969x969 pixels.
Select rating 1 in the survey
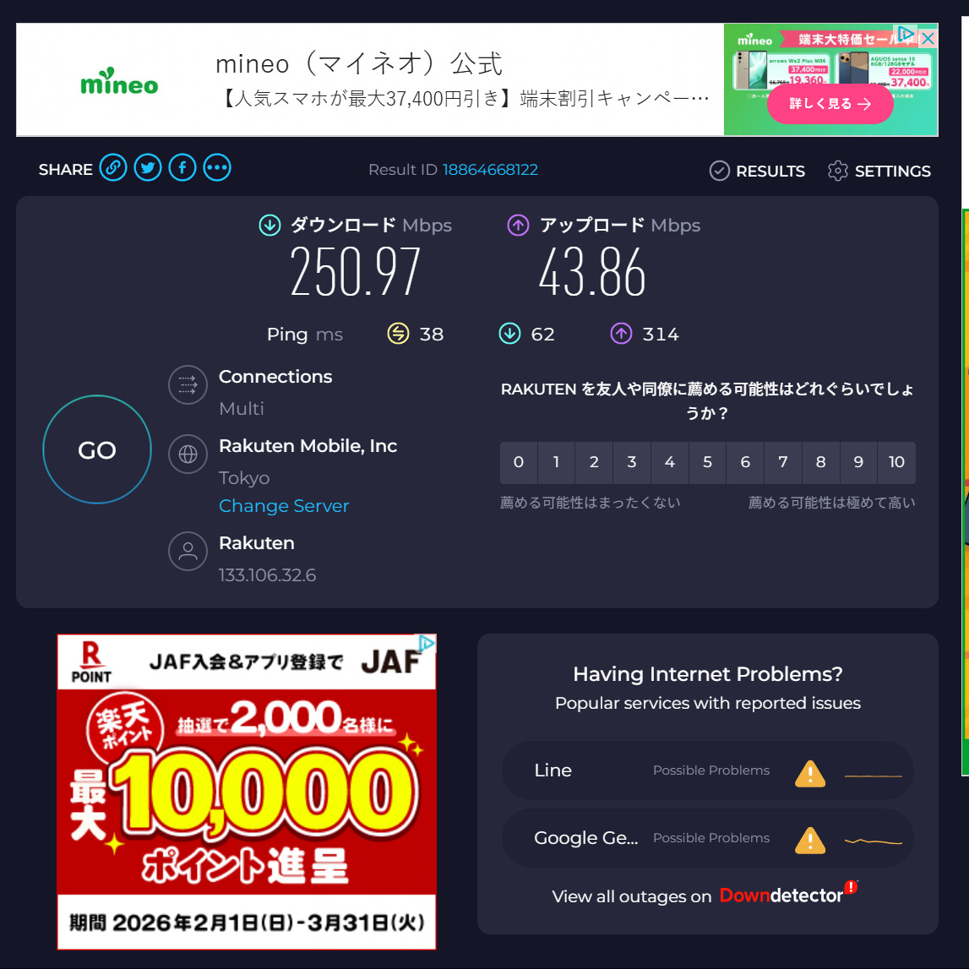(556, 462)
